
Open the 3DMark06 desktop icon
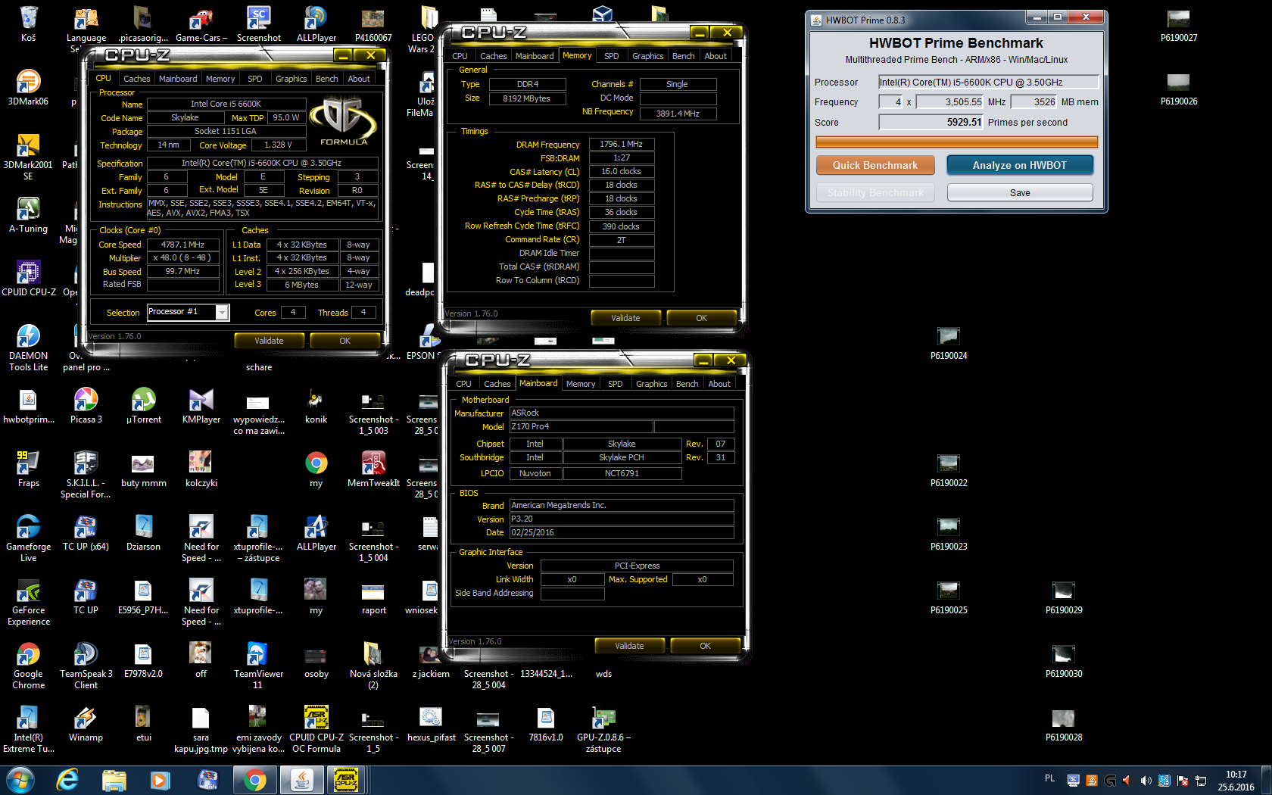28,87
